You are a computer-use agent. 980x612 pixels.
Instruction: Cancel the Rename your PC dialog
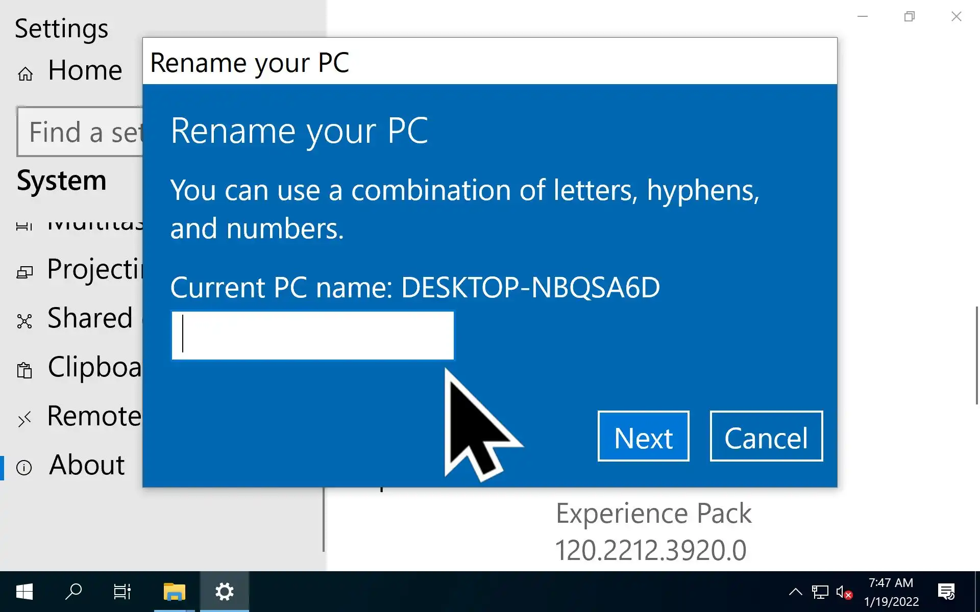766,436
